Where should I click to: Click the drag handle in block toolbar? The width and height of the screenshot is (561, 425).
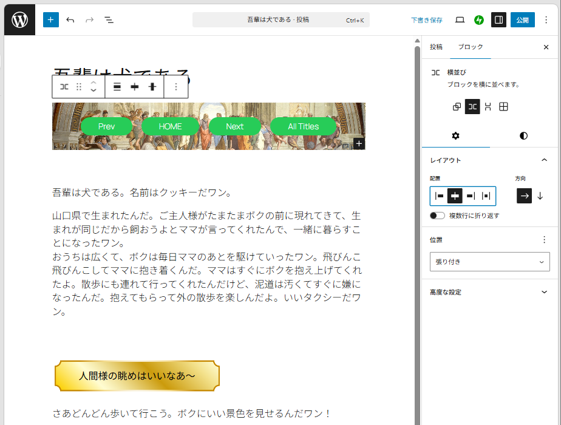79,87
